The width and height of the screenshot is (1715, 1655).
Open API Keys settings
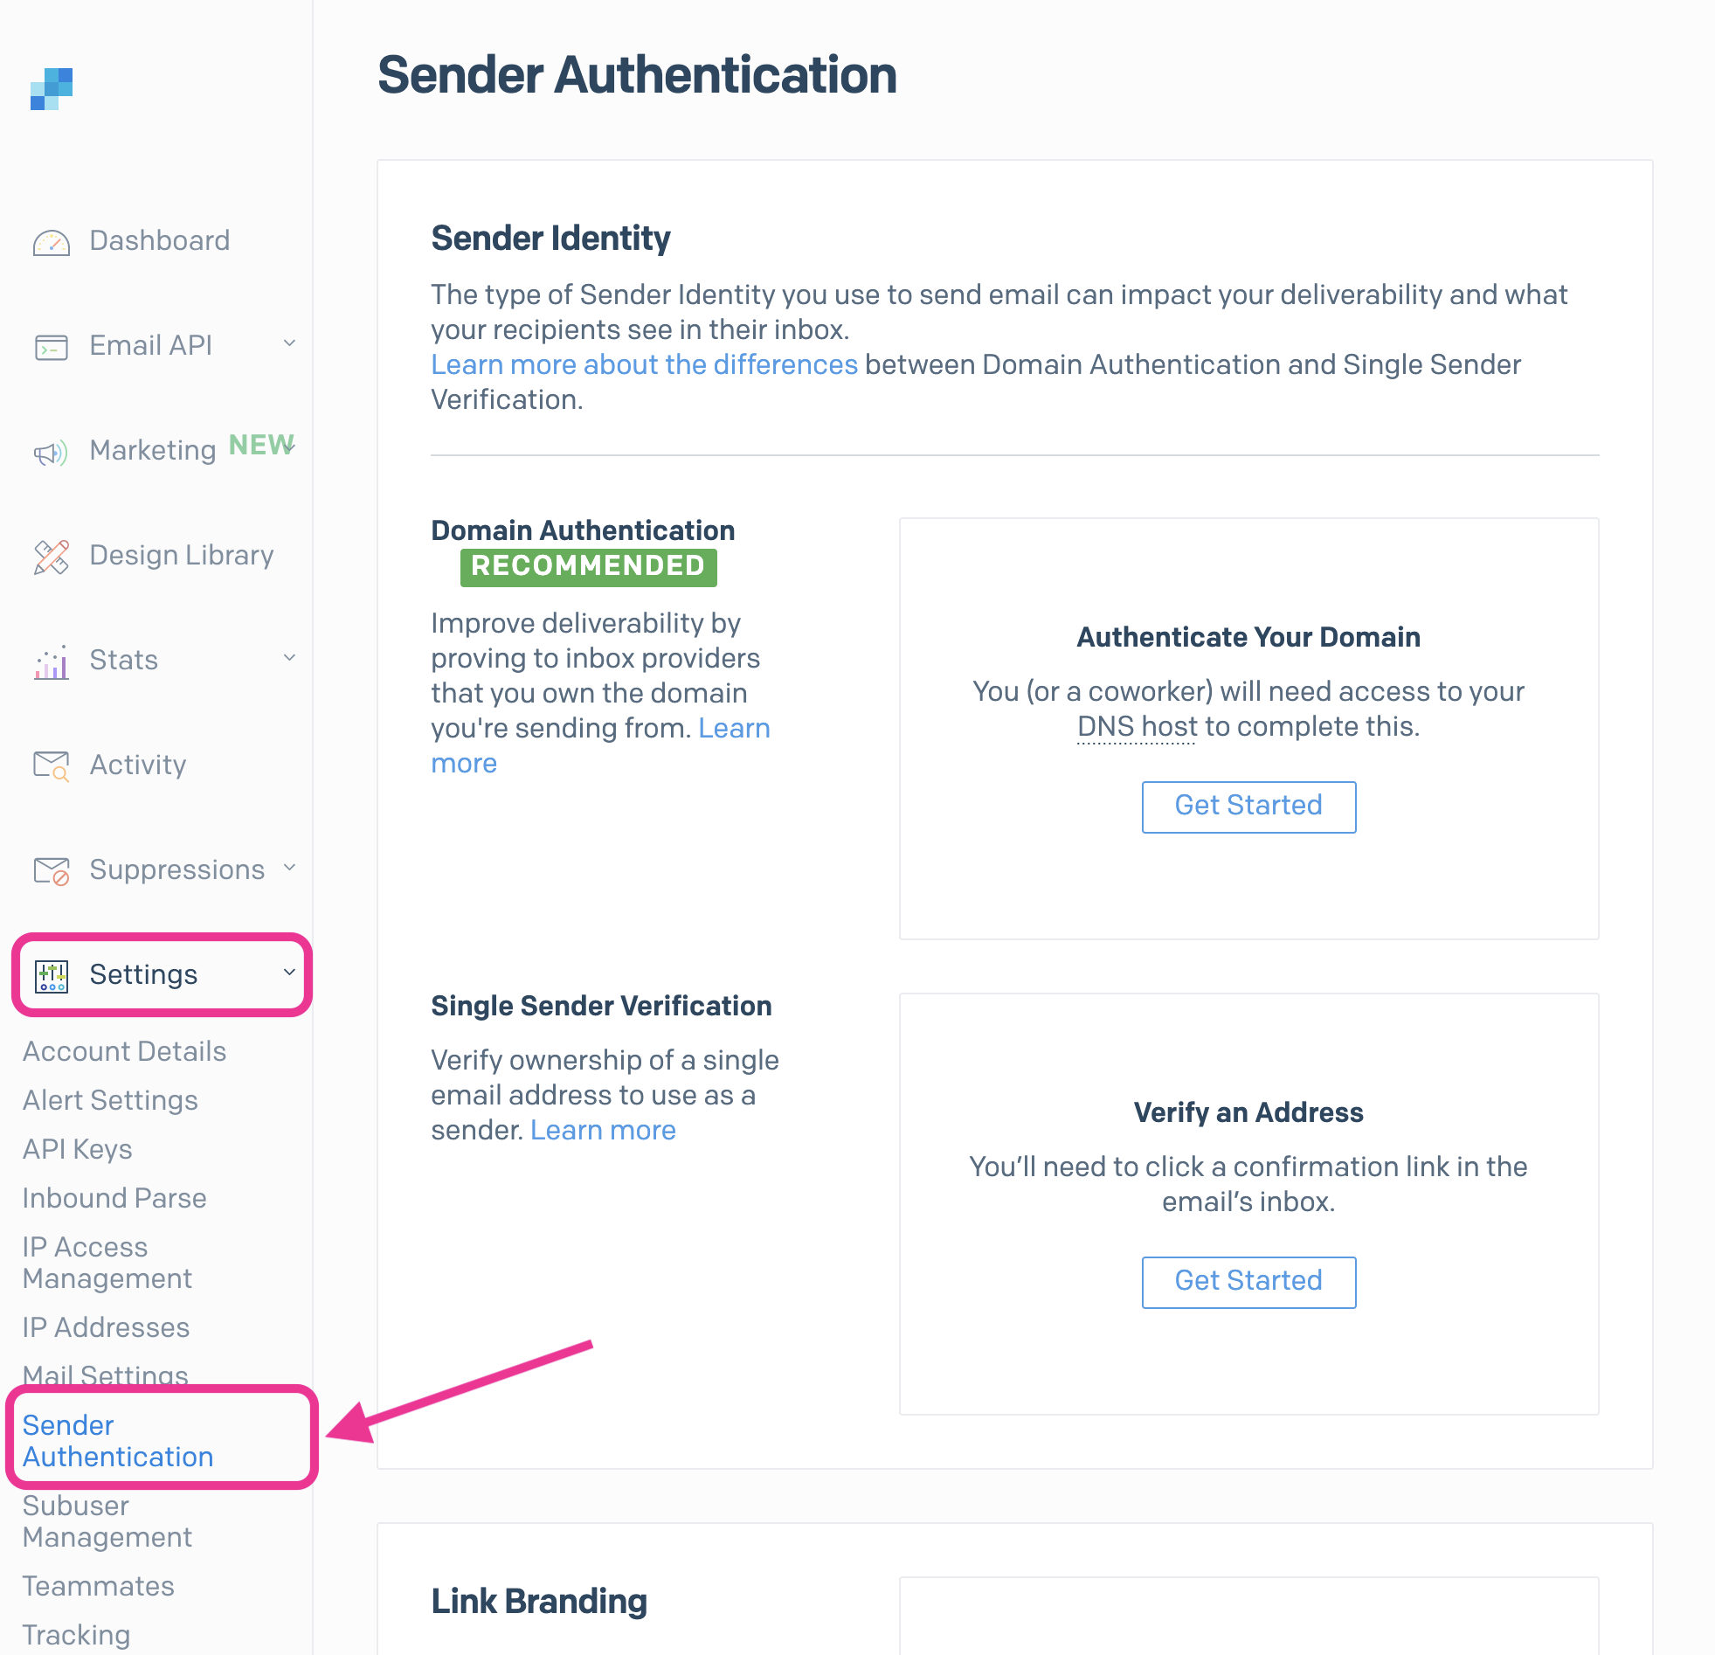click(77, 1149)
